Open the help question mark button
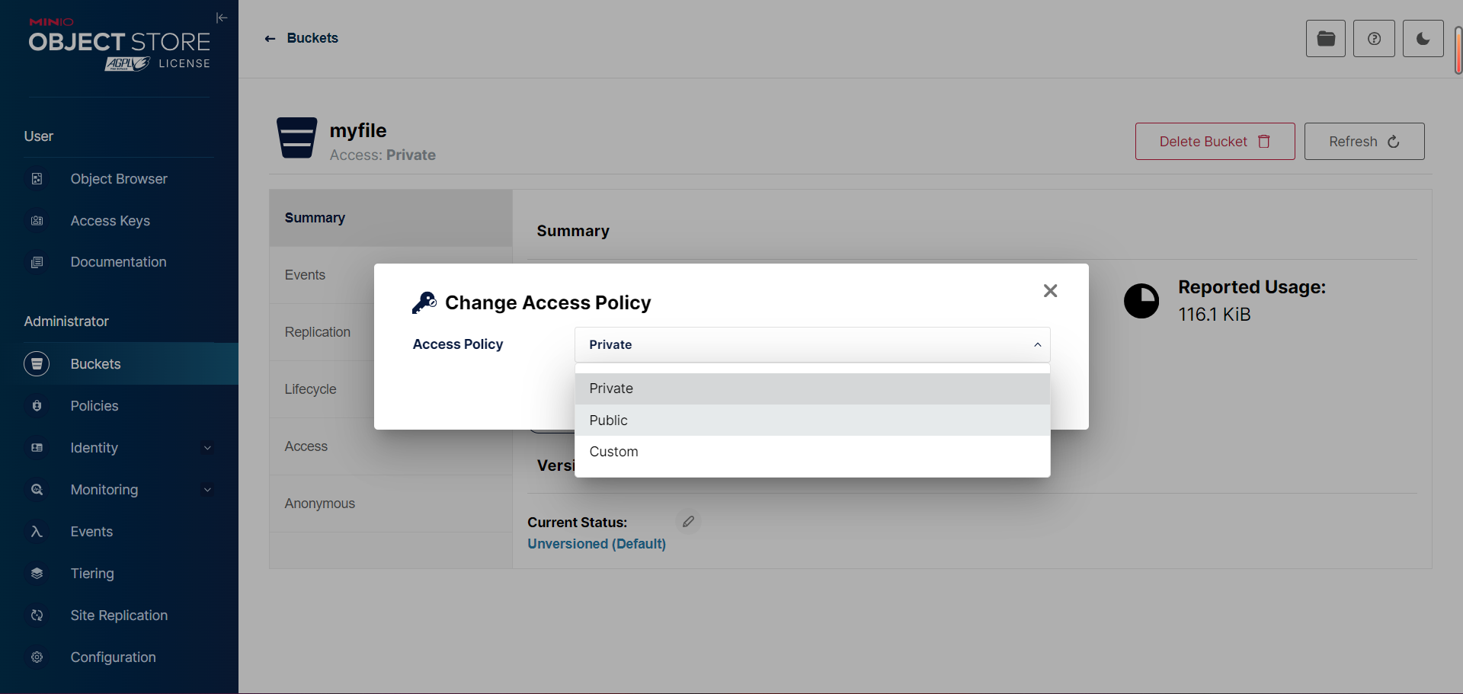Viewport: 1463px width, 694px height. pyautogui.click(x=1374, y=39)
